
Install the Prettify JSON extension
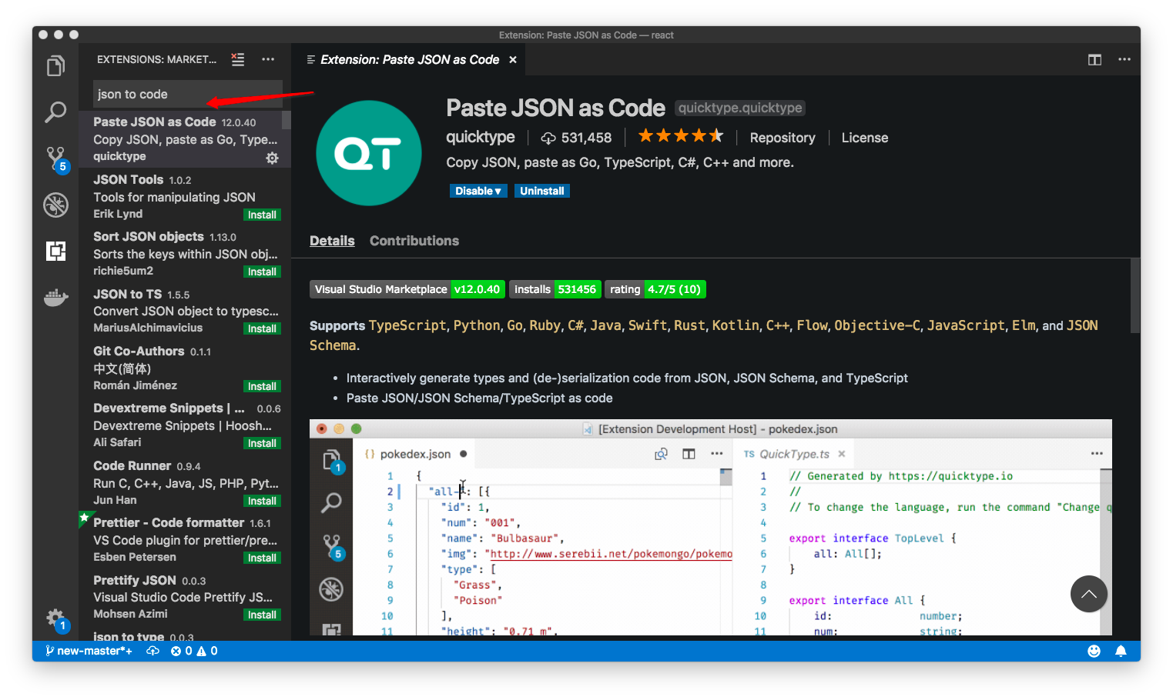262,615
